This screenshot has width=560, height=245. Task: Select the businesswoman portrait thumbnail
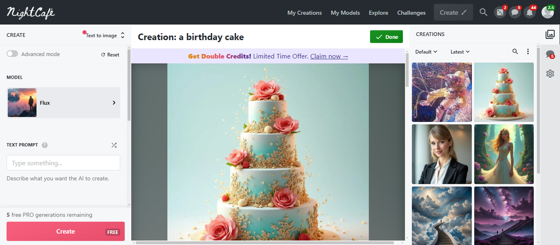coord(442,154)
